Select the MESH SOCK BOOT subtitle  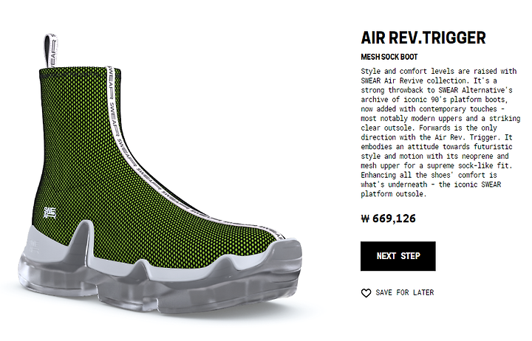[x=389, y=57]
